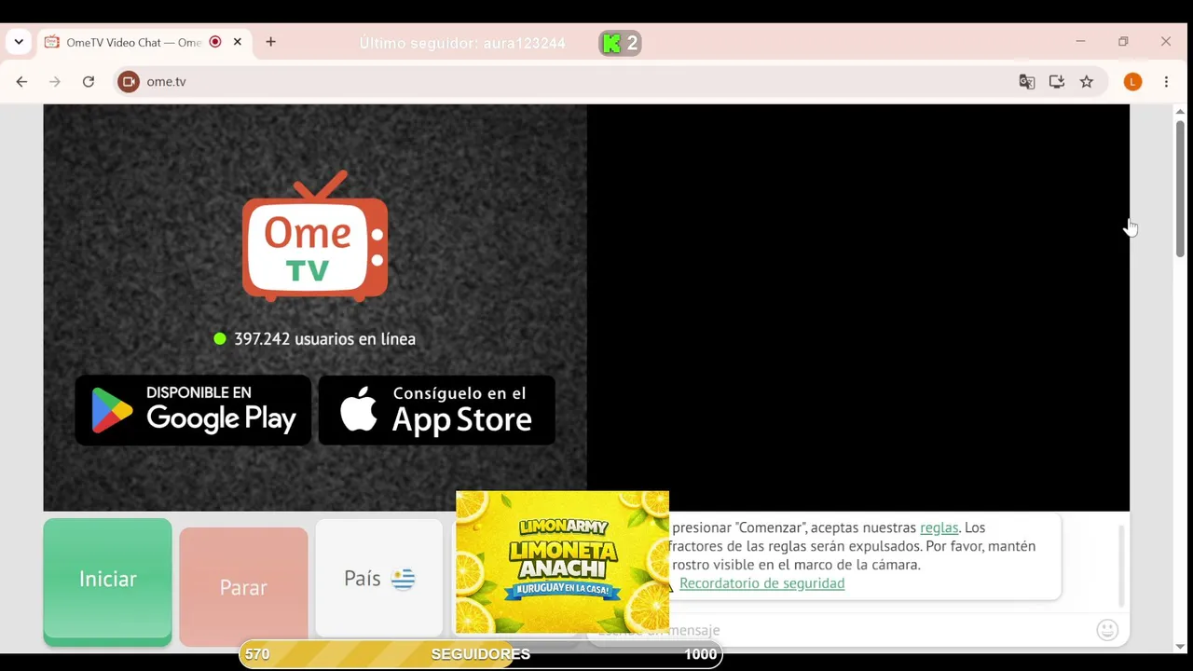Go back to the previous page
The height and width of the screenshot is (671, 1193).
(21, 82)
